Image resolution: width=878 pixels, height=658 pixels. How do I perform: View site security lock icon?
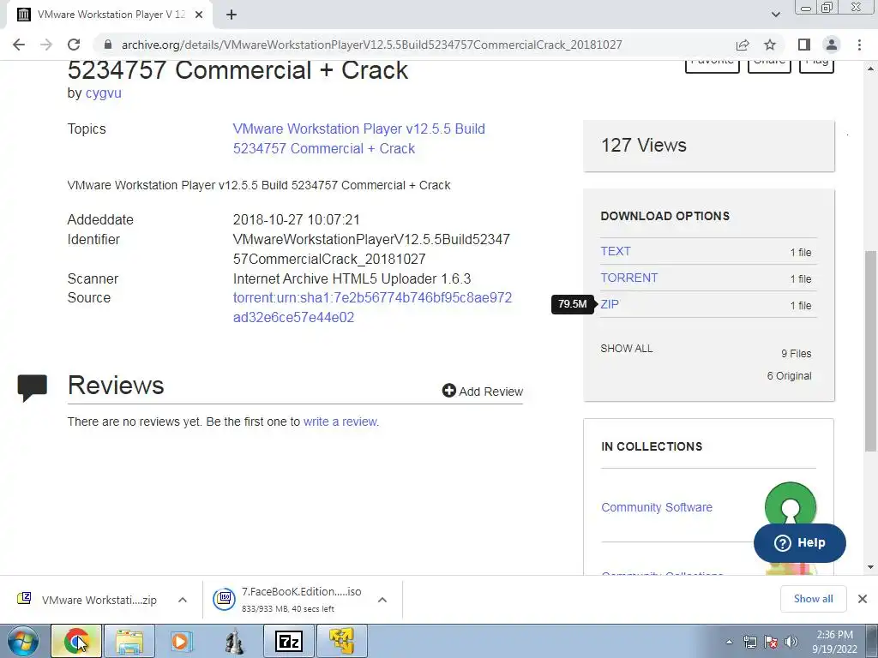click(108, 45)
